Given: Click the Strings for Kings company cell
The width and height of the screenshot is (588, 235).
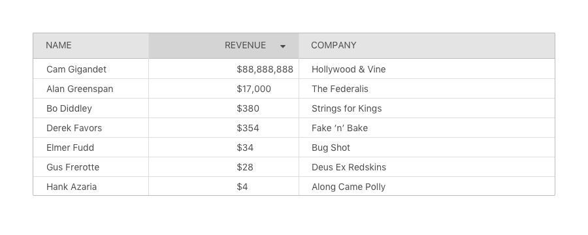Looking at the screenshot, I should coord(427,108).
